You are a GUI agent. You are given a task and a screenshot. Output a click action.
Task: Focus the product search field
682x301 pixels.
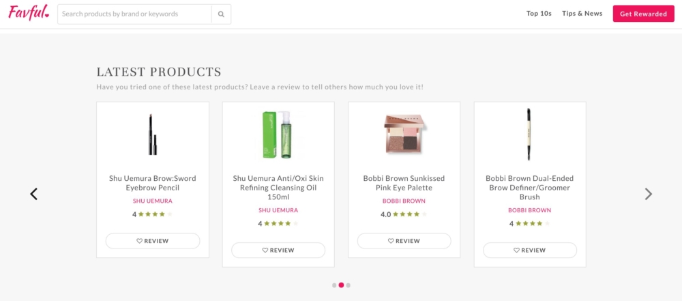[134, 14]
